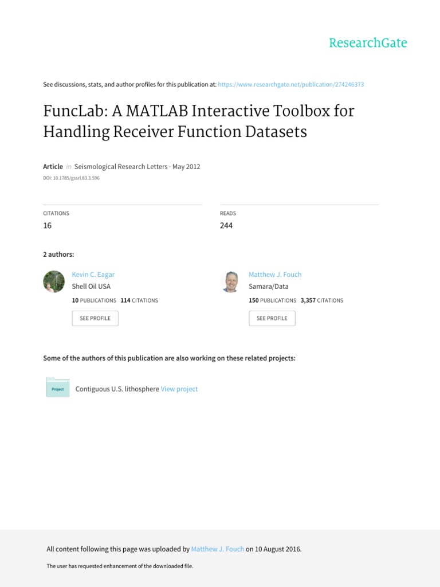This screenshot has height=587, width=440.
Task: Click Kevin C. Eagar's profile photo
Action: [54, 281]
